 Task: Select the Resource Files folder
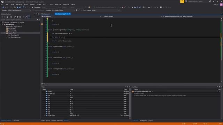(13, 31)
